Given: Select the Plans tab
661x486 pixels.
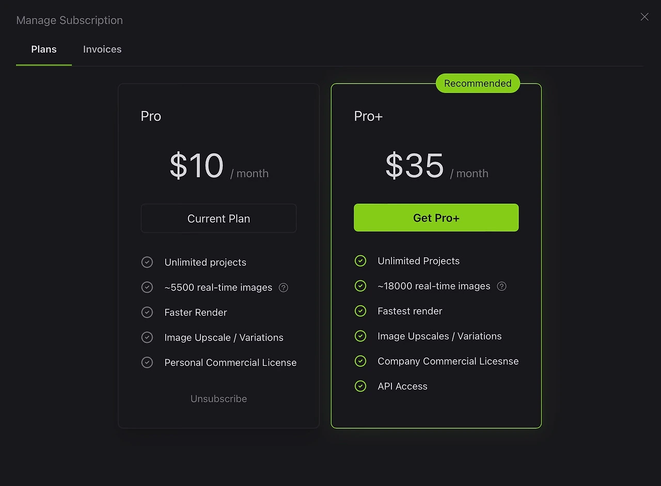Looking at the screenshot, I should pyautogui.click(x=44, y=50).
